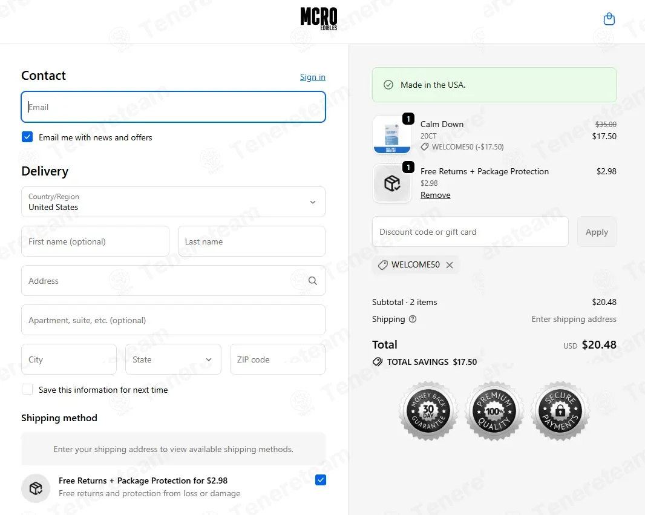Check Save this information for next time
Viewport: 645px width, 515px height.
27,390
